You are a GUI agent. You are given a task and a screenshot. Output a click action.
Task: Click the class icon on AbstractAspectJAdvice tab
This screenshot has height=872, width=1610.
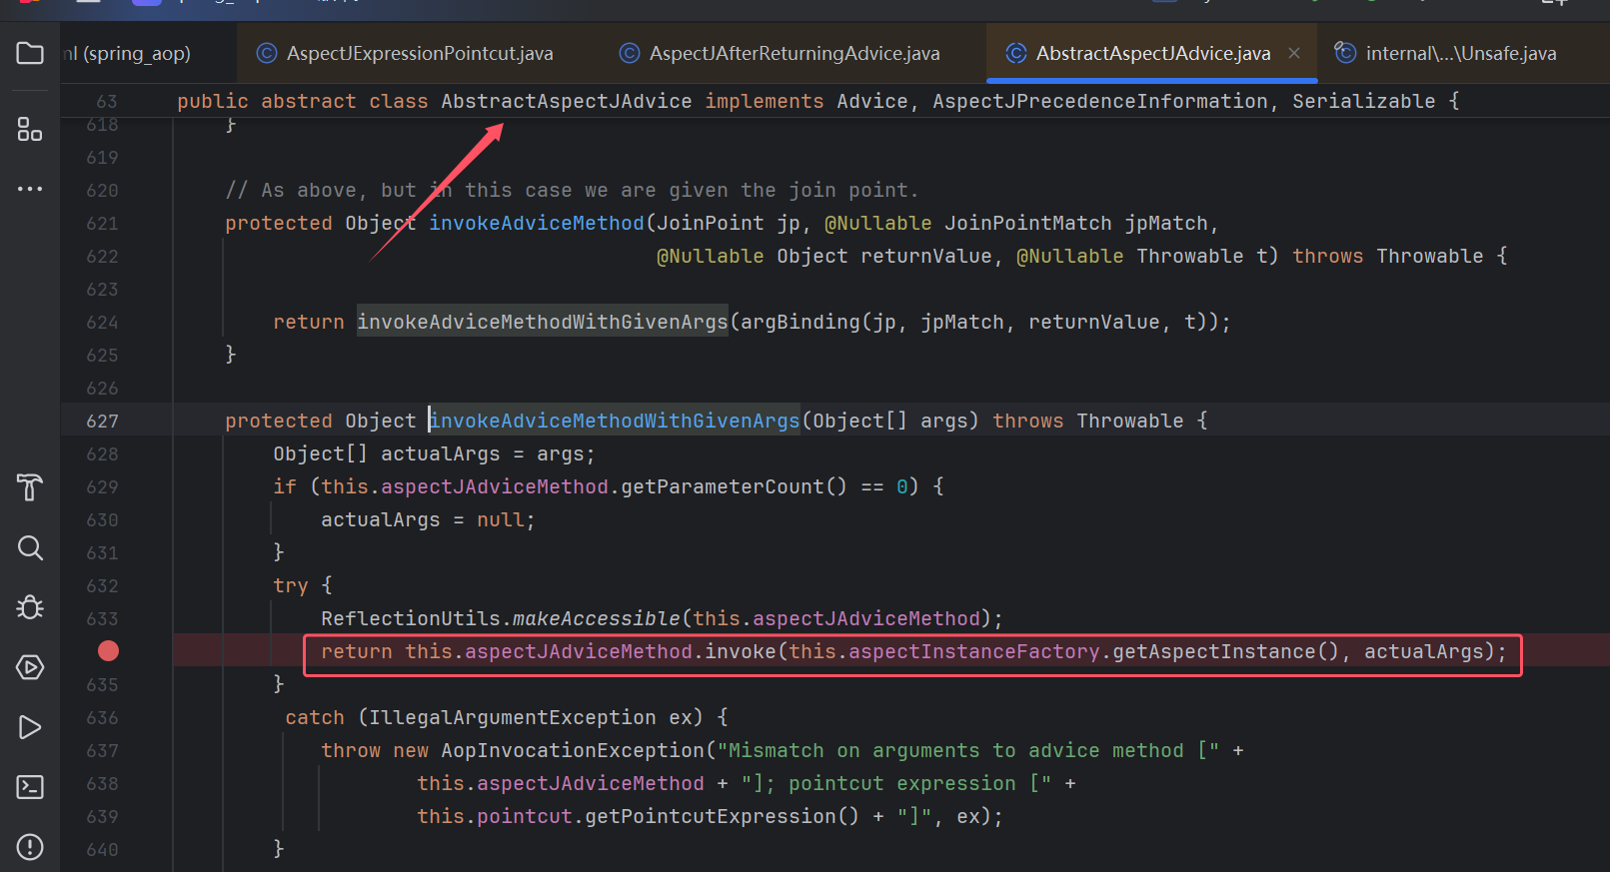[x=1016, y=53]
